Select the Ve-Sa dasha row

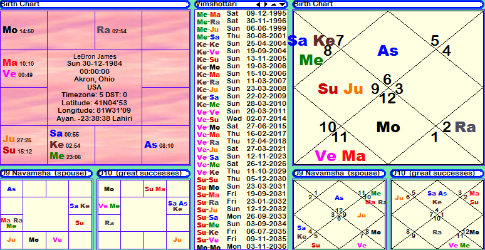(242, 157)
